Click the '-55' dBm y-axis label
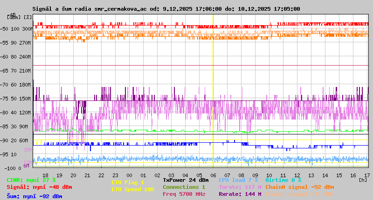373x200 pixels. 5,43
